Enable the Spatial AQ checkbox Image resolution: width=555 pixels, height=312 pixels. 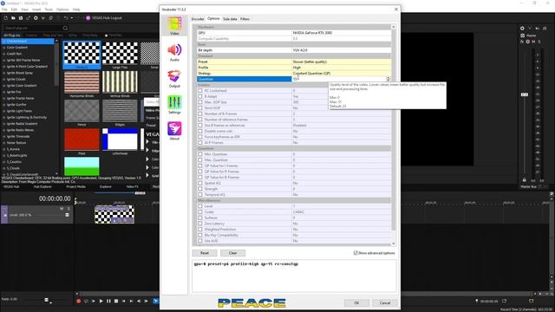(x=200, y=183)
